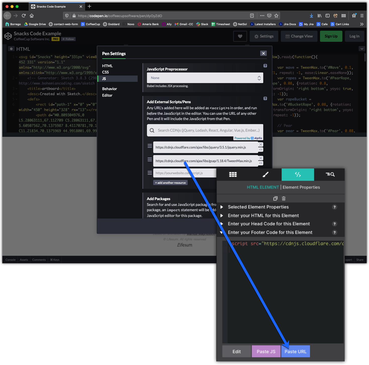
Task: Open new browser tab with plus
Action: (x=89, y=6)
